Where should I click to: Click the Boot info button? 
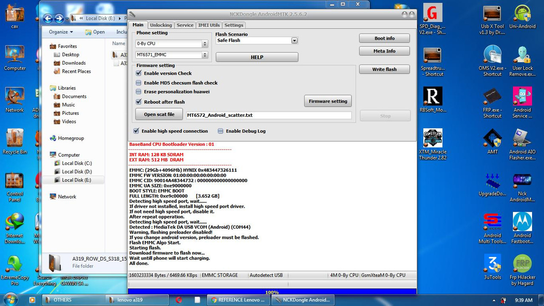[x=385, y=38]
